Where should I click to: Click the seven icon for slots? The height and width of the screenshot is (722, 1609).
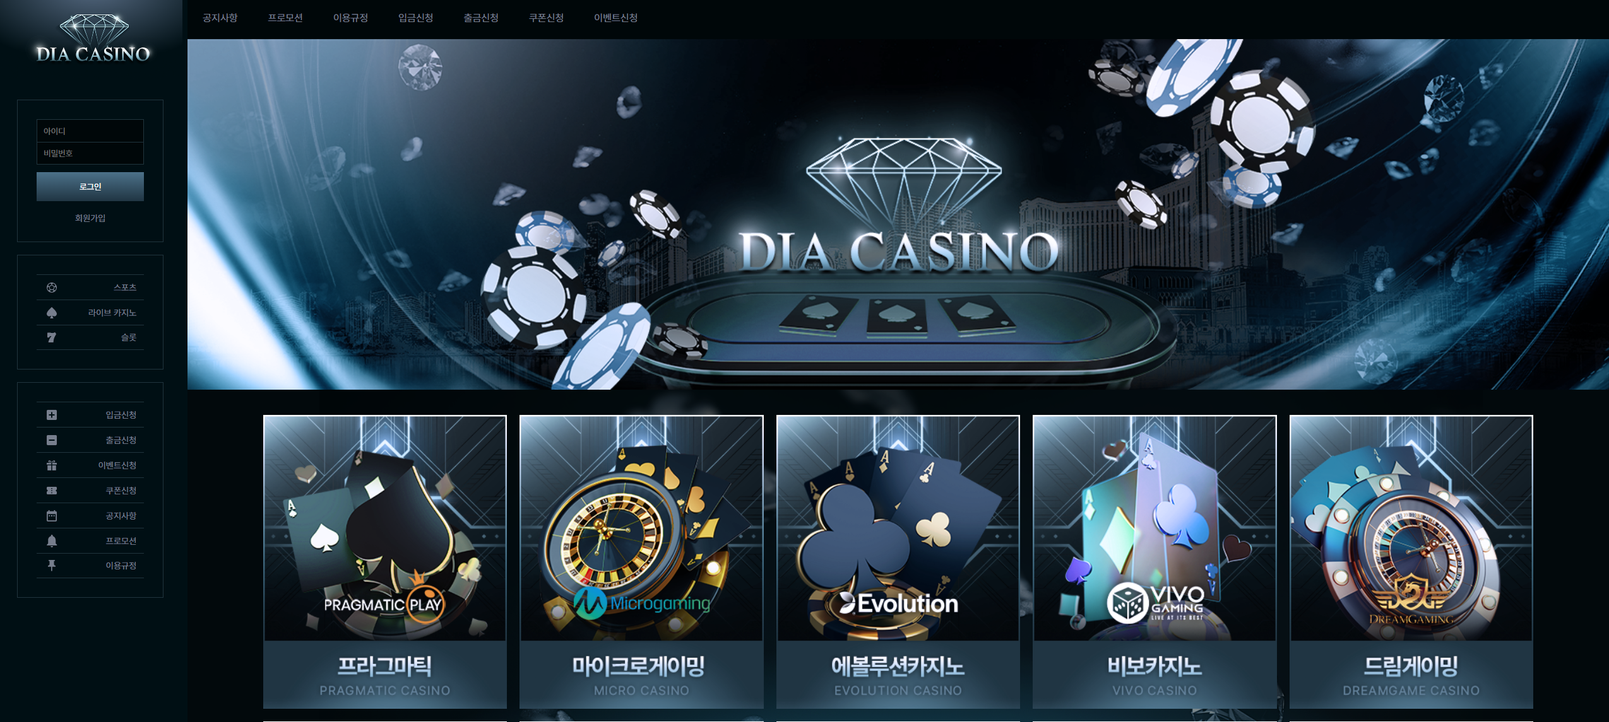(x=52, y=337)
